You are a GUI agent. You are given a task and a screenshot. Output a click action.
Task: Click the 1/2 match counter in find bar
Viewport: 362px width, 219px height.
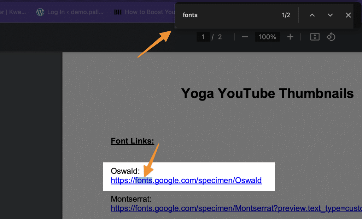(286, 15)
